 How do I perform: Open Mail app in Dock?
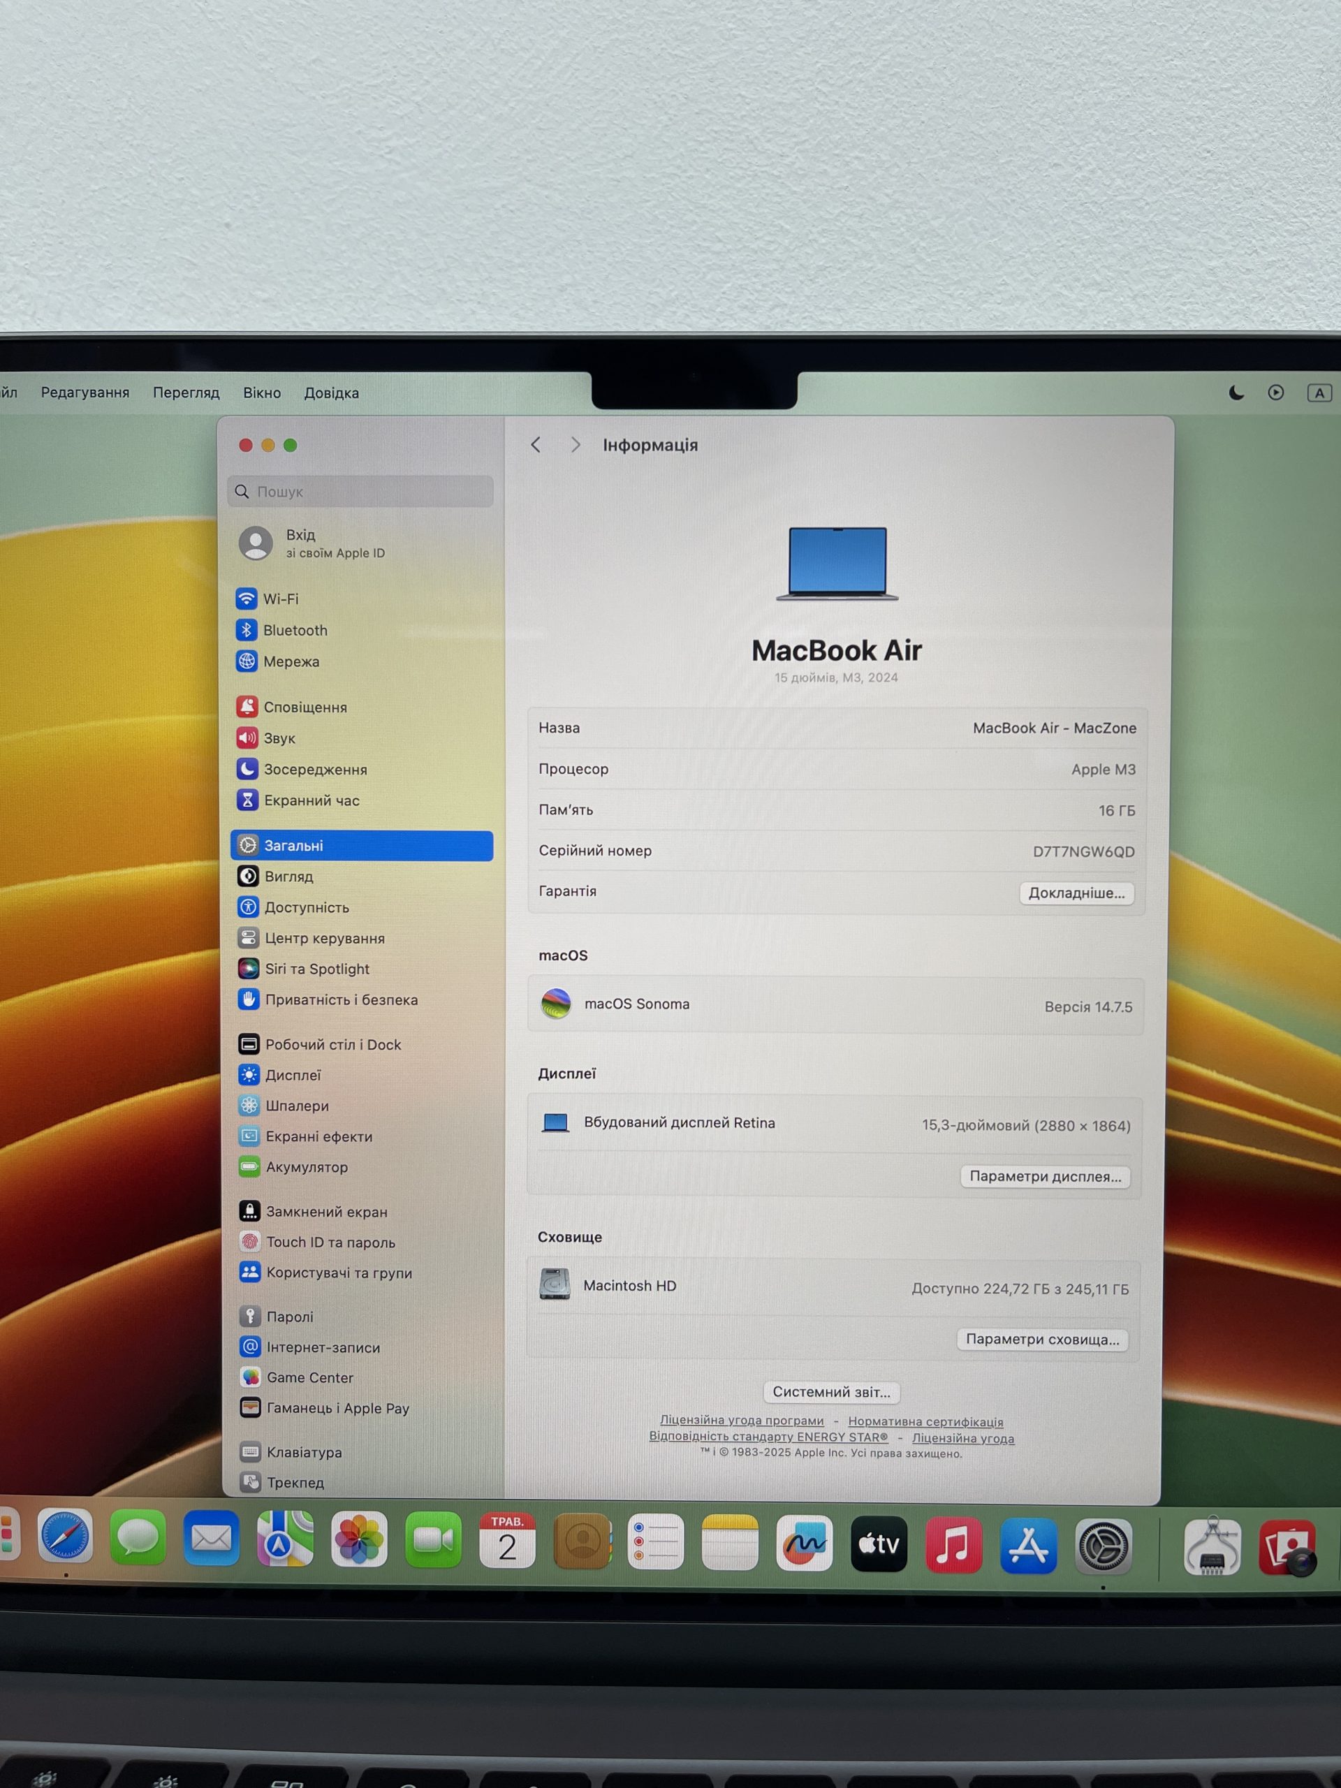click(212, 1538)
